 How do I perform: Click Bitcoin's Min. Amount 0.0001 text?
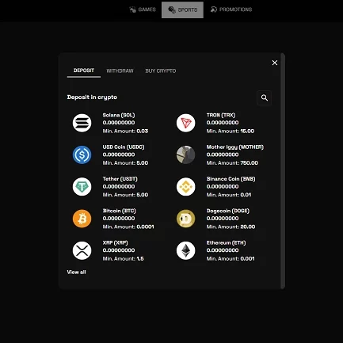[x=128, y=227]
